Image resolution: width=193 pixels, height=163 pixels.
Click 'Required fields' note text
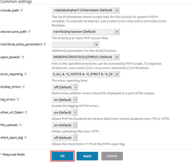(x=14, y=155)
